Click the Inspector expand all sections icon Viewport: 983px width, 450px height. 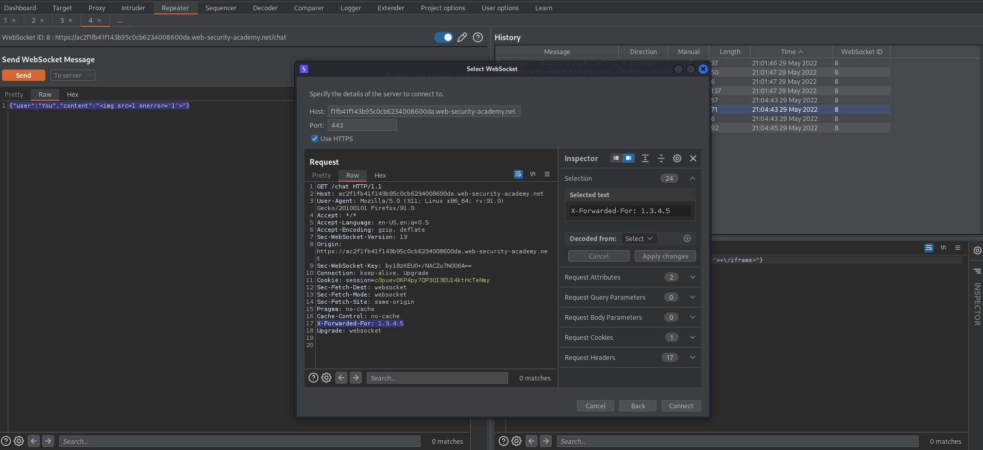(645, 158)
